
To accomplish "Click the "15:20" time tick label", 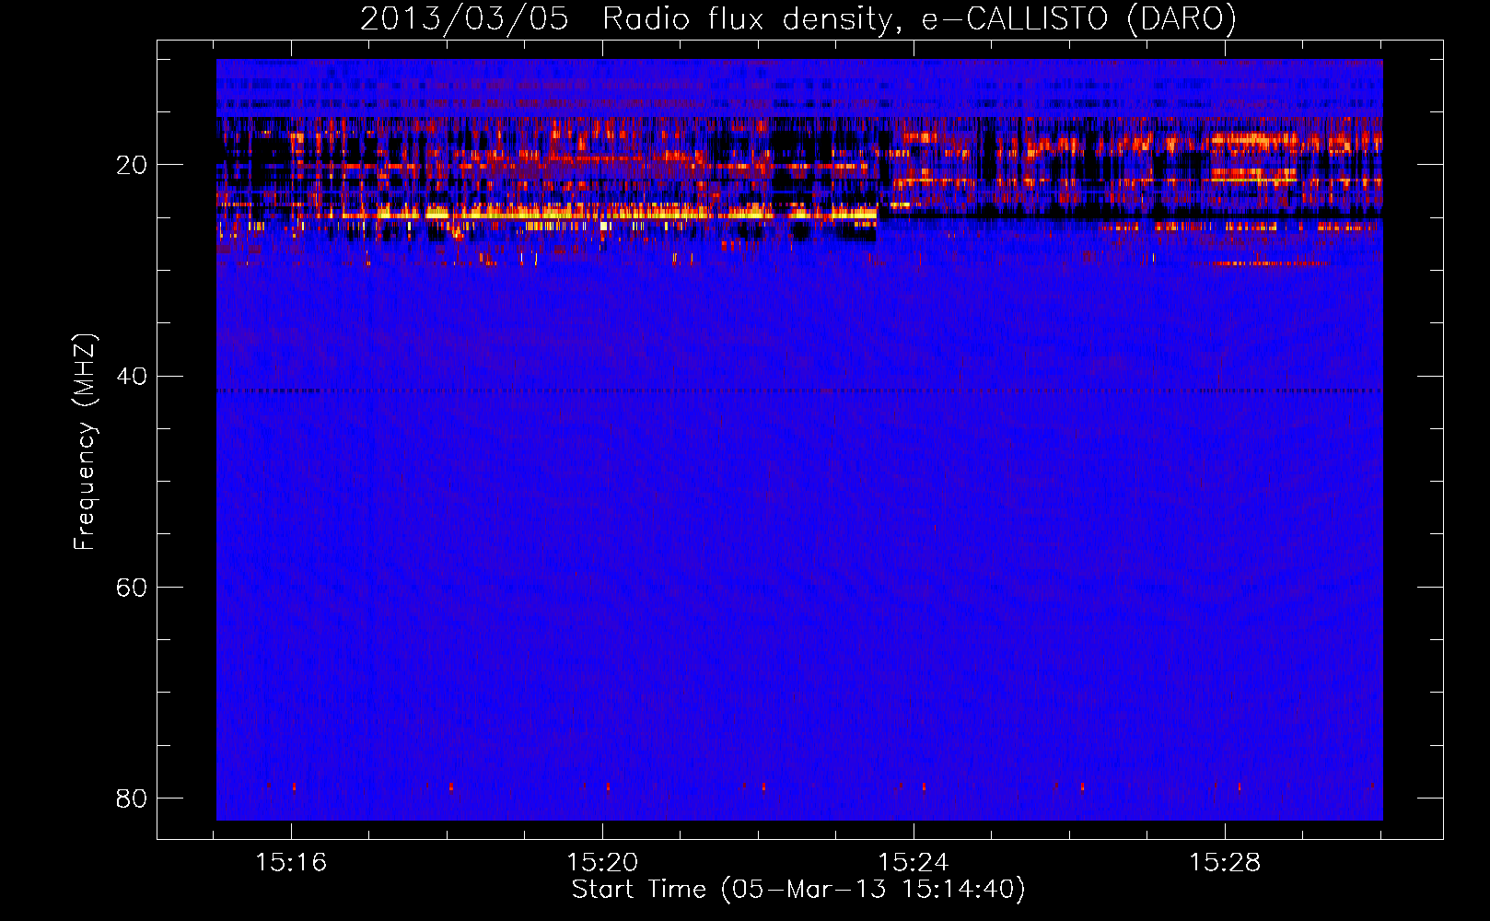I will pyautogui.click(x=602, y=863).
